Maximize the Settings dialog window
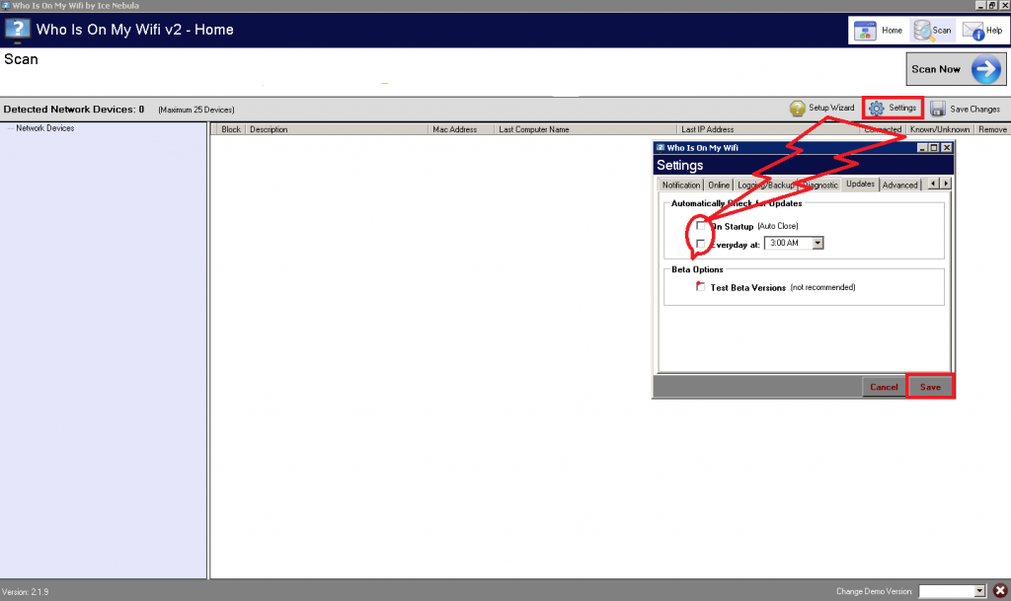 click(x=934, y=147)
